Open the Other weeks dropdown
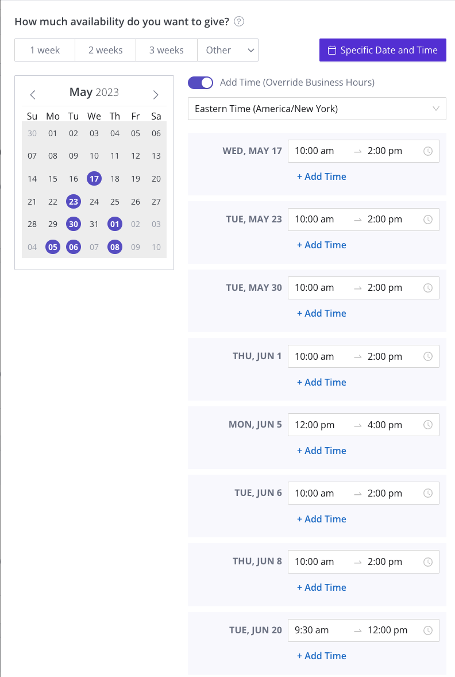The width and height of the screenshot is (455, 677). click(228, 50)
